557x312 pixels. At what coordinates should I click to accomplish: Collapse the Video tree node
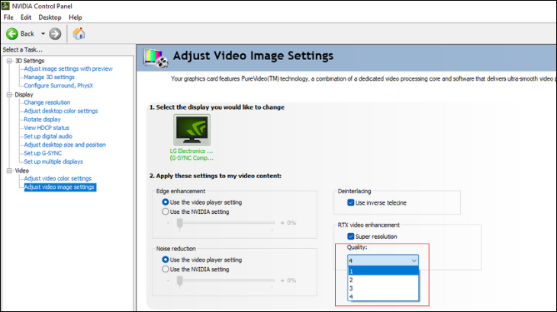tap(8, 170)
